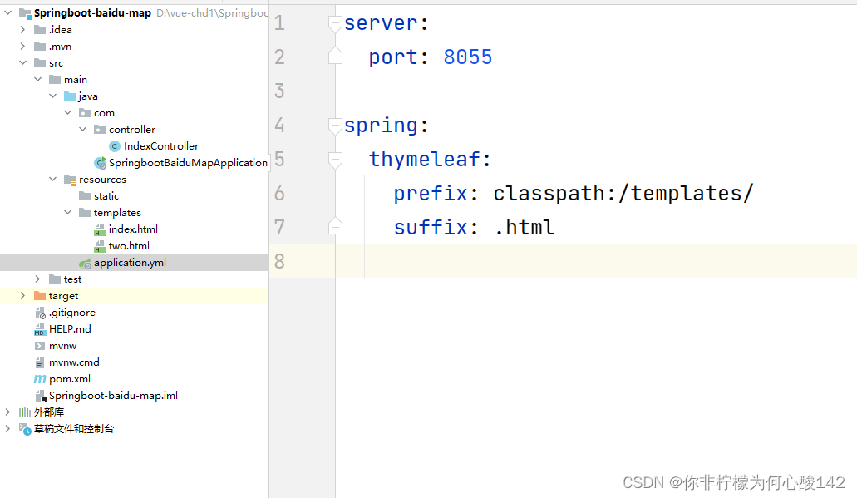
Task: Click the pom.xml Maven file icon
Action: point(39,378)
